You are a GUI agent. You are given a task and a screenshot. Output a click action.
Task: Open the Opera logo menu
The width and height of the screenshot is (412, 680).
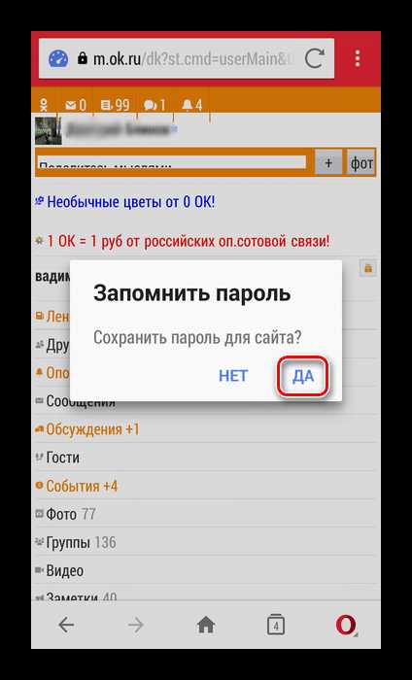tap(346, 625)
